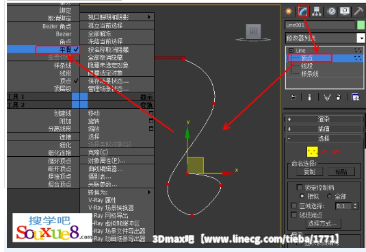This screenshot has width=366, height=252.
Task: Click the topmost red vertex of spline
Action: click(184, 59)
